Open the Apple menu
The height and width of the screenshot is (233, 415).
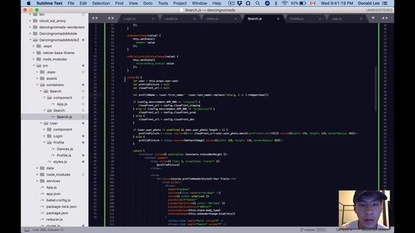tap(29, 3)
